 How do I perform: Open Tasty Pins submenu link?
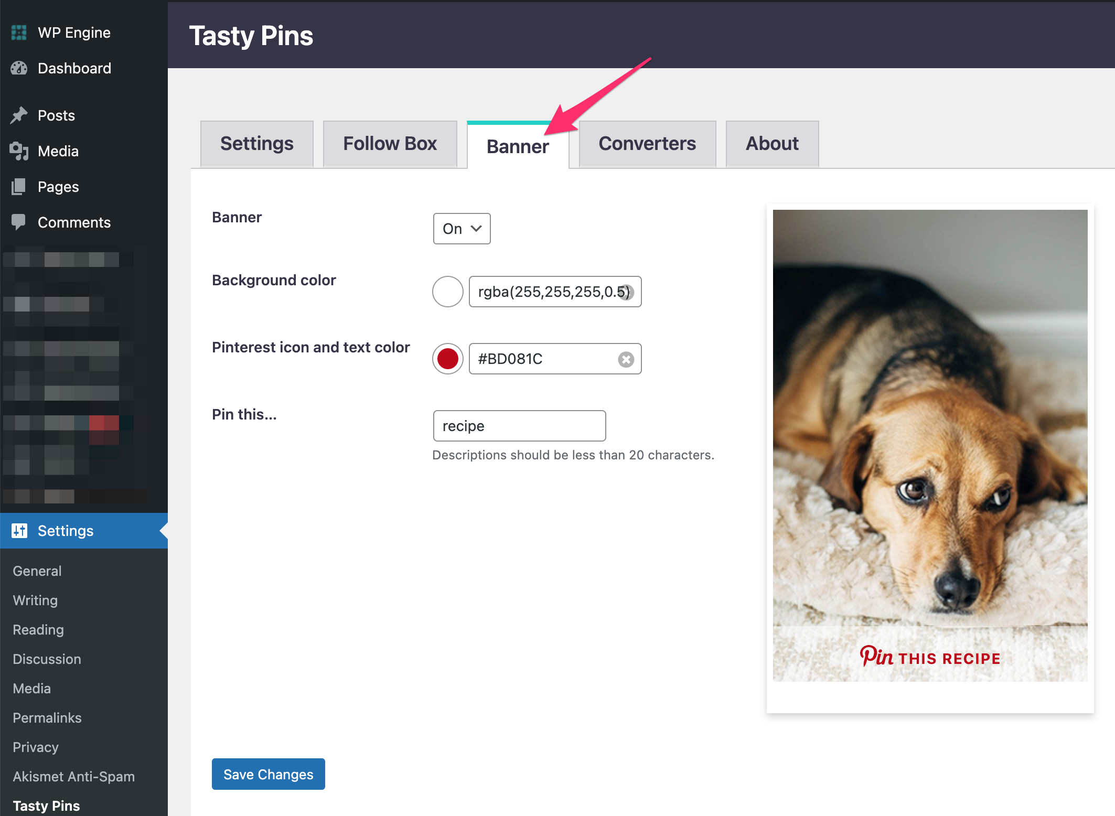coord(47,806)
